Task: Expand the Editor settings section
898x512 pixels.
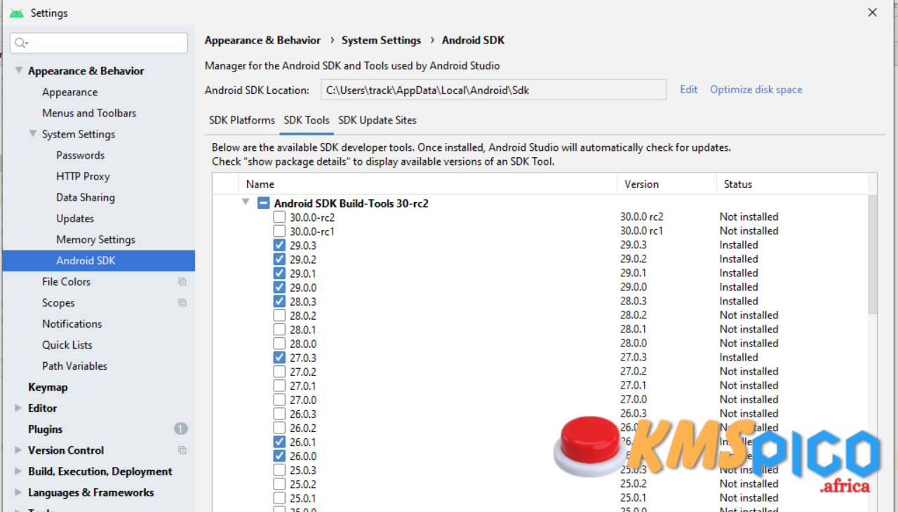Action: [x=18, y=408]
